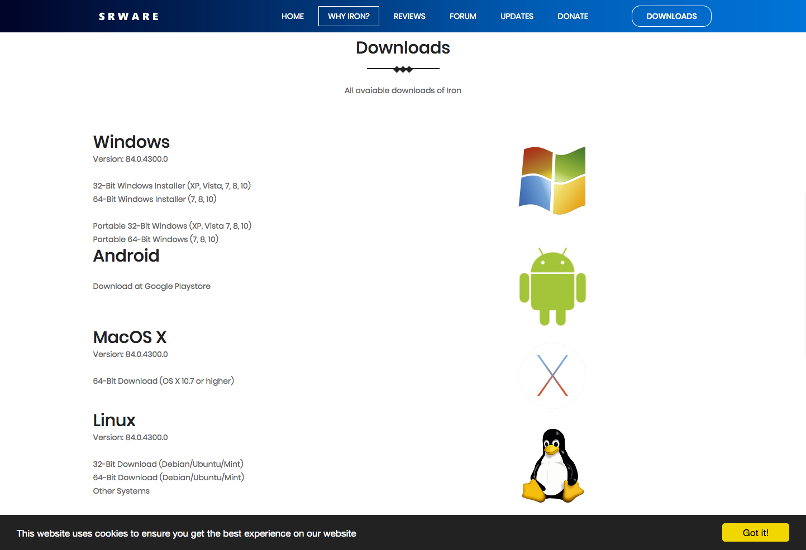The height and width of the screenshot is (550, 806).
Task: Click the DOWNLOADS button
Action: pos(671,16)
